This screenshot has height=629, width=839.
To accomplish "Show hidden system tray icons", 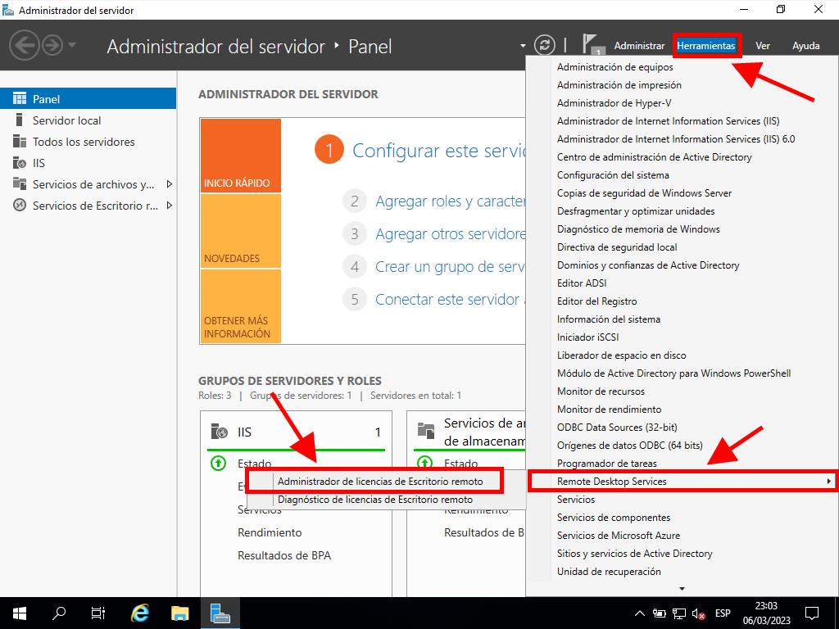I will pos(639,613).
